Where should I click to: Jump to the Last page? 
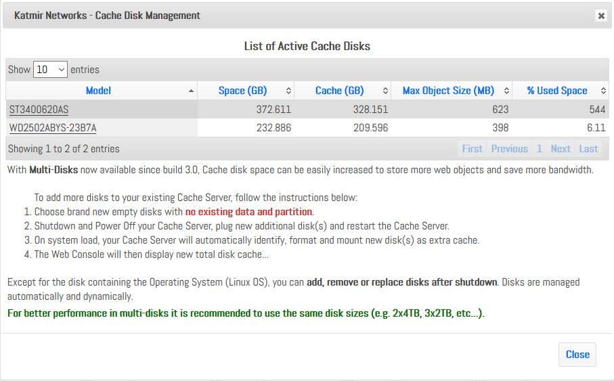tap(588, 149)
